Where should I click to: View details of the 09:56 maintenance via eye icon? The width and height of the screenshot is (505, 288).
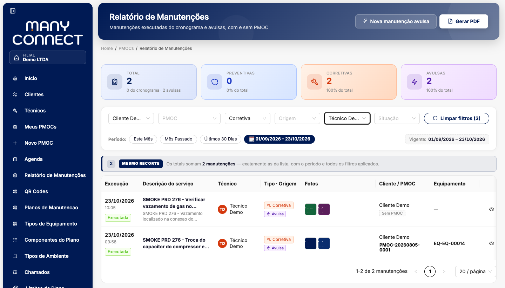[x=492, y=243]
